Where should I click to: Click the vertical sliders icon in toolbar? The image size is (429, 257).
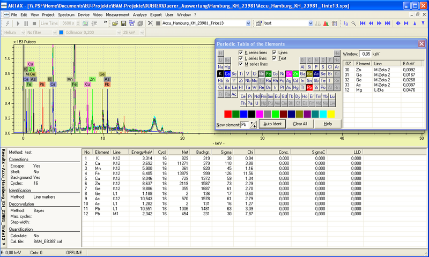click(334, 24)
